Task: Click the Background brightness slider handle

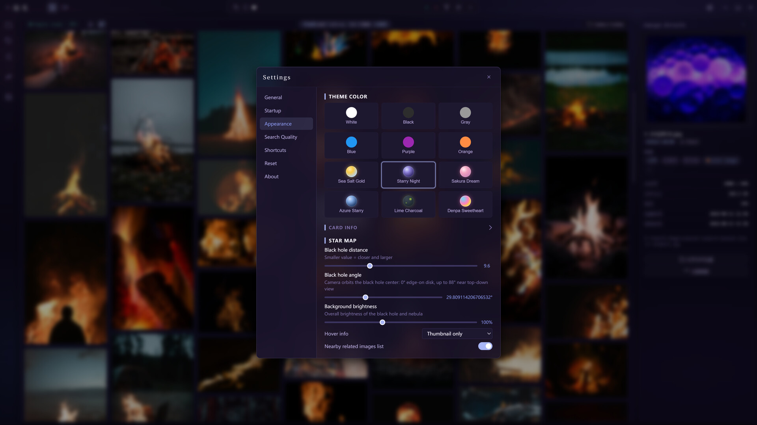Action: pos(382,322)
